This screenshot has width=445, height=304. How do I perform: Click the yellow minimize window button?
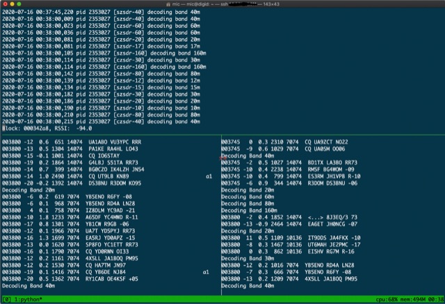15,4
